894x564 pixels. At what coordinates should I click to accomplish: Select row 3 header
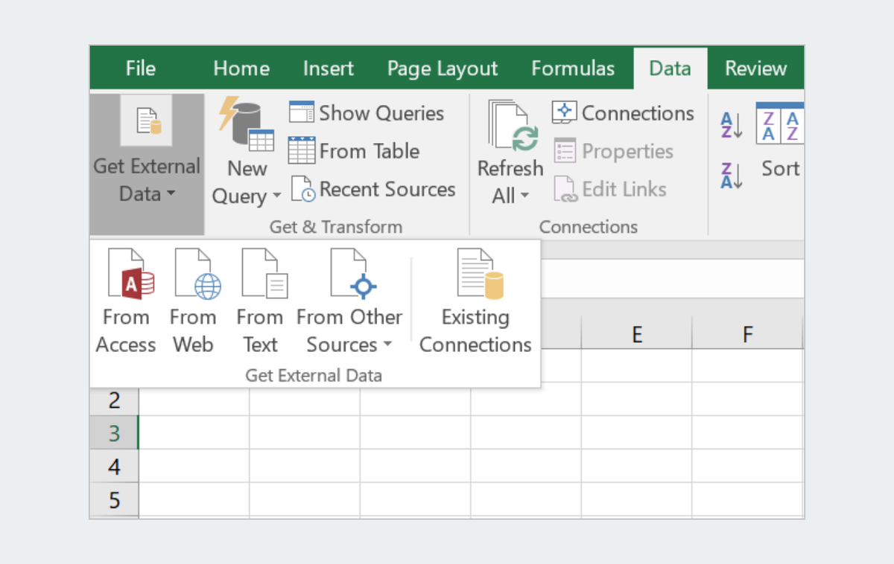point(114,433)
